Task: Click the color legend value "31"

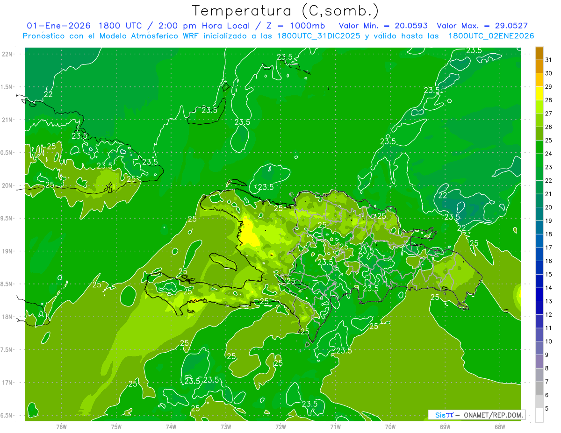Action: [549, 60]
